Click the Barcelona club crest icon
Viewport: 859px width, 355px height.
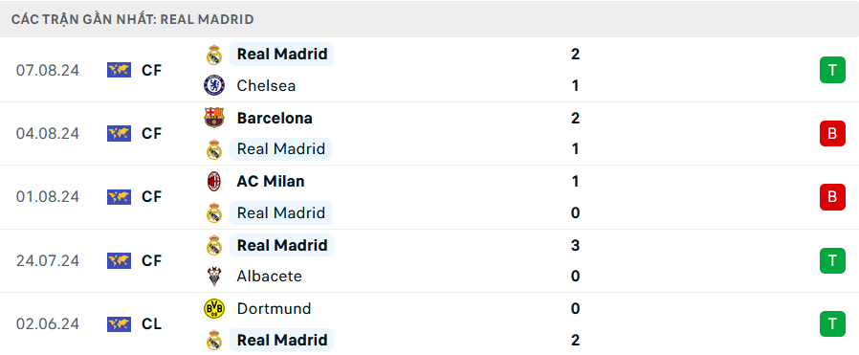[214, 118]
